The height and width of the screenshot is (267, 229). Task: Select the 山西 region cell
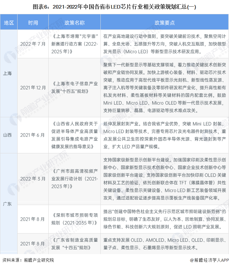tap(7, 135)
